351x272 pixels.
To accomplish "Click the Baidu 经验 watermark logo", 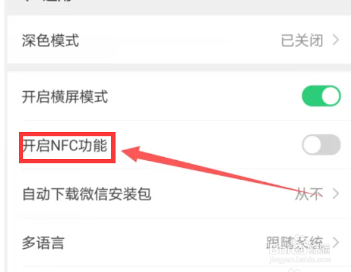I will [x=300, y=249].
